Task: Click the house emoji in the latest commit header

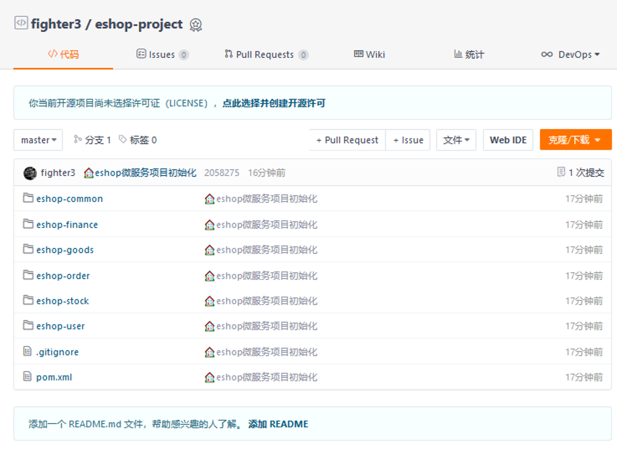Action: pos(89,173)
